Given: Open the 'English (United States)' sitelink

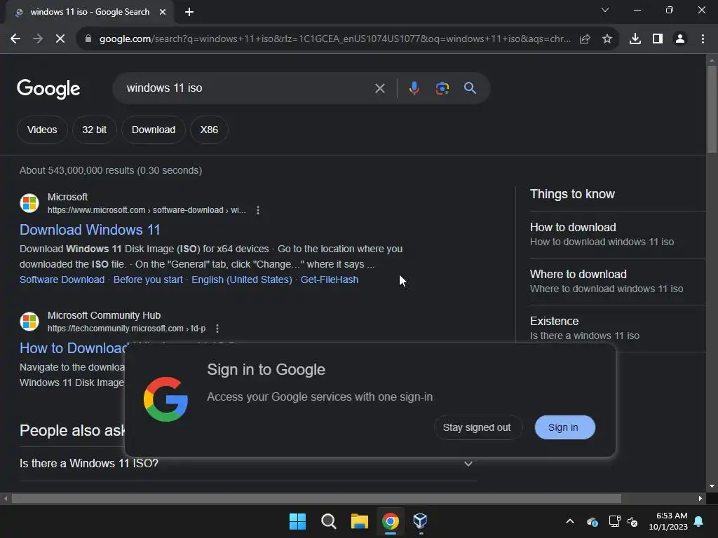Looking at the screenshot, I should click(x=242, y=280).
